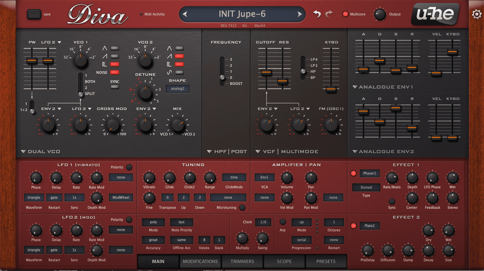Open LFO 1 triangle Waveform dropdown
This screenshot has width=484, height=271.
click(34, 198)
